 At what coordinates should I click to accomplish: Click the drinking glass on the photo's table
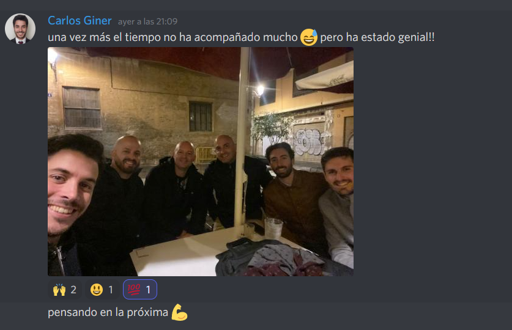[x=273, y=229]
